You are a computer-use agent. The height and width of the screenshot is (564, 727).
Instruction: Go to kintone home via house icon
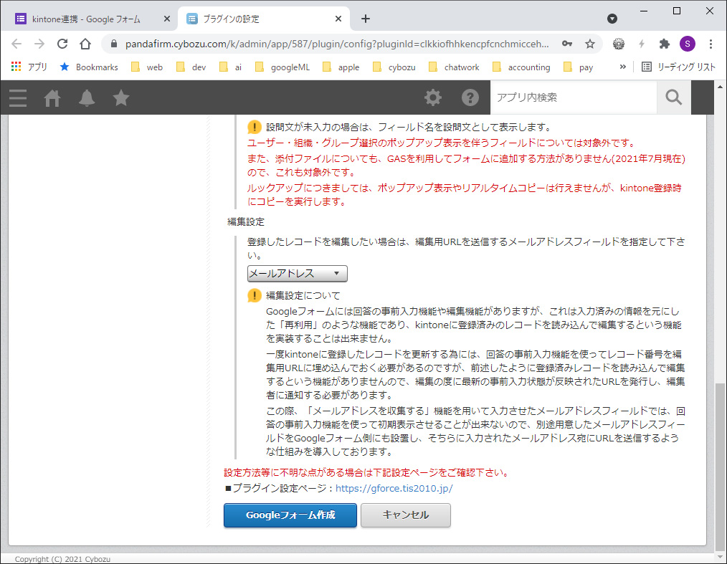click(x=52, y=97)
